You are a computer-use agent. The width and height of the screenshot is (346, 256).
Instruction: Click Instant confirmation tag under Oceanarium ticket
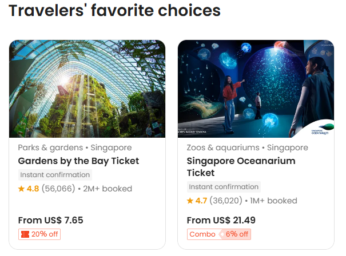pyautogui.click(x=224, y=187)
